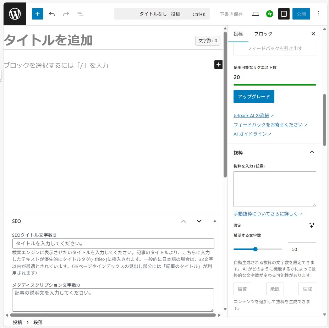
Task: Switch to the ブロック tab
Action: coord(263,34)
